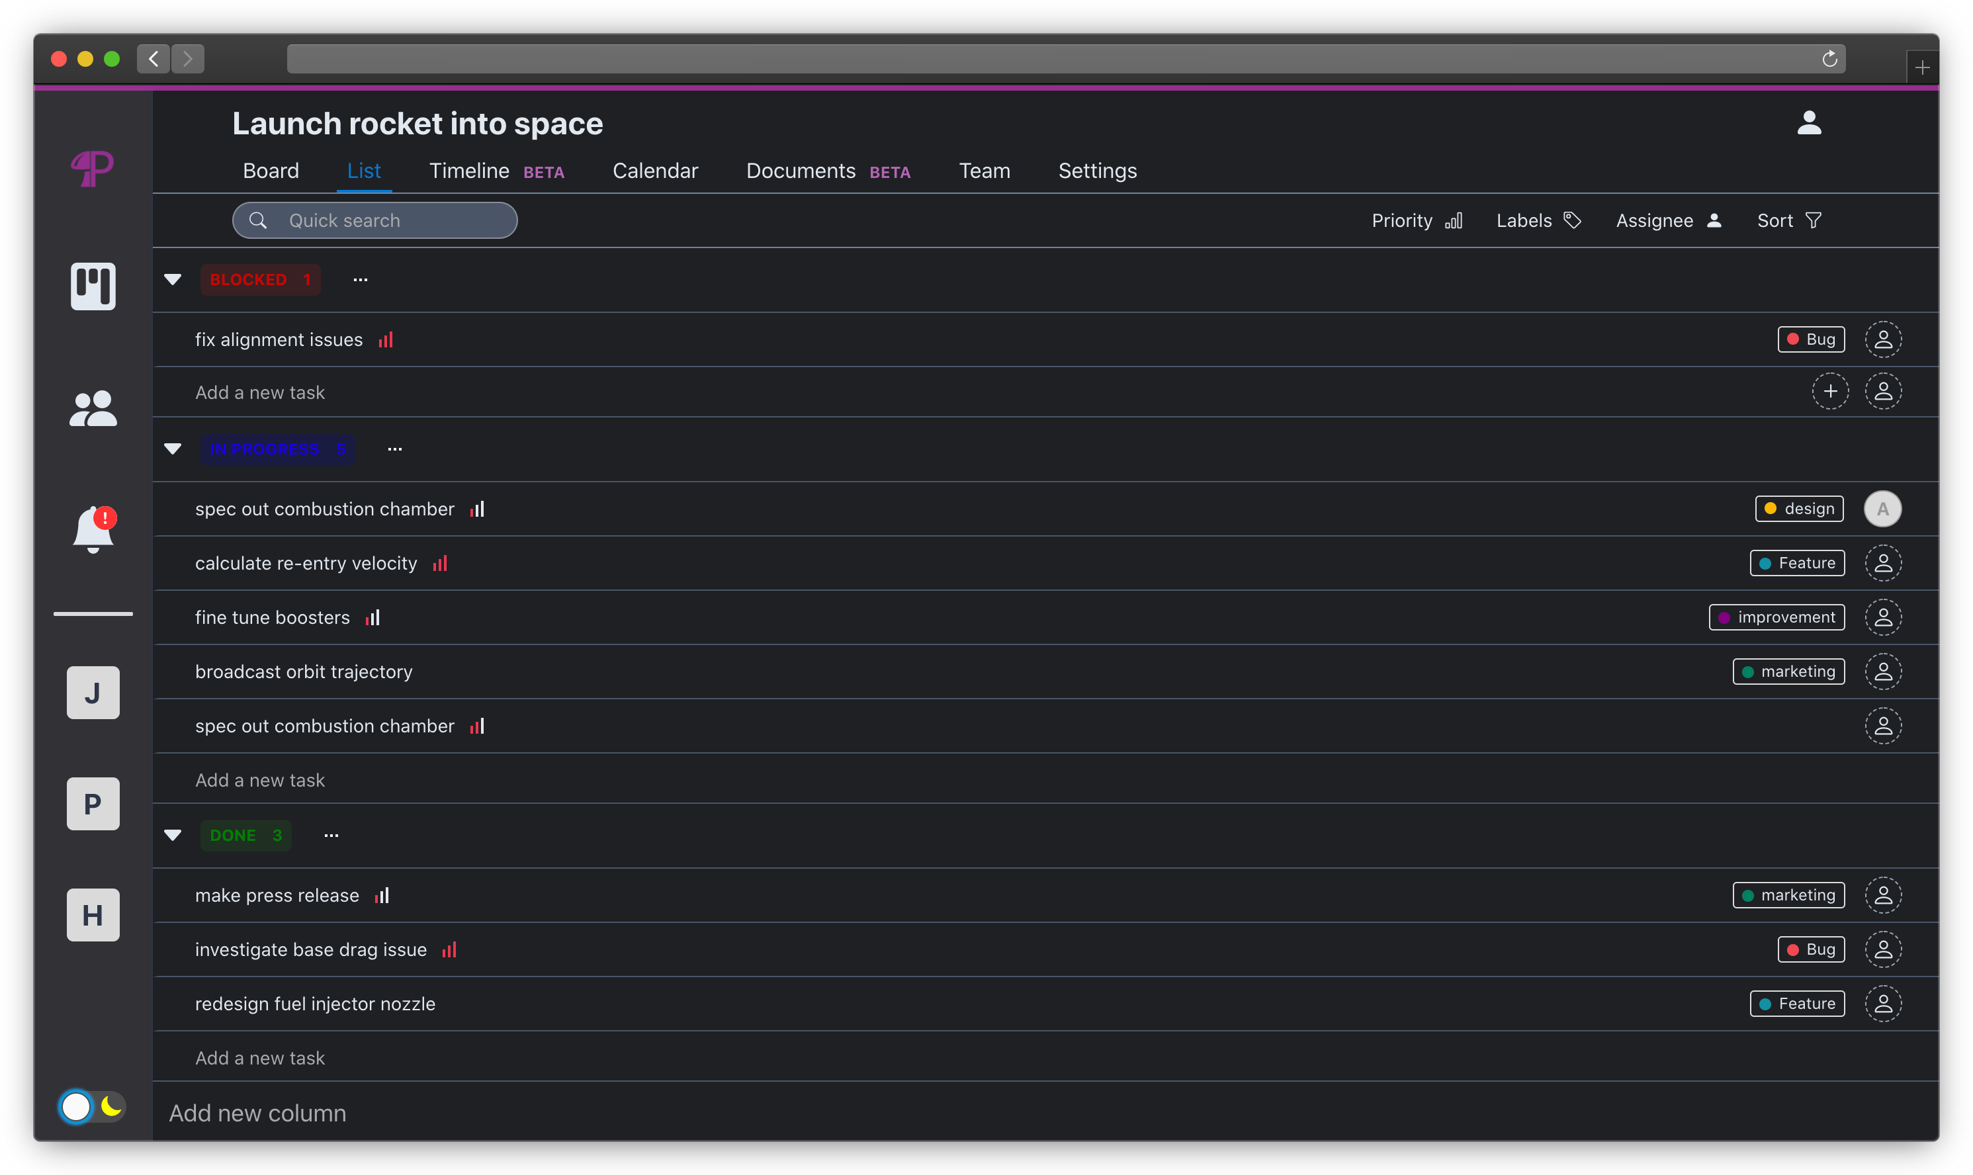This screenshot has width=1973, height=1175.
Task: Open user profile icon at top right
Action: (1808, 122)
